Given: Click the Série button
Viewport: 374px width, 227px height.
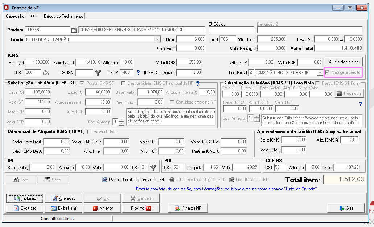Looking at the screenshot, I should coord(53,180).
